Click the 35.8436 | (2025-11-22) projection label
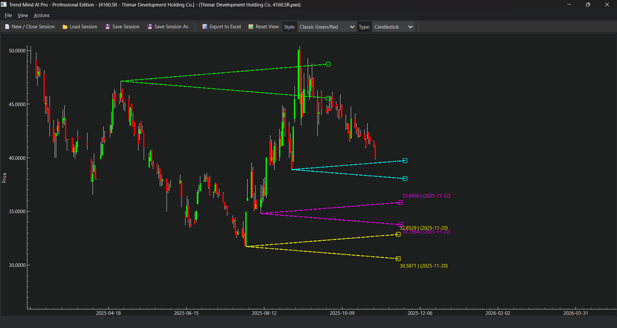Image resolution: width=617 pixels, height=328 pixels. [x=426, y=196]
